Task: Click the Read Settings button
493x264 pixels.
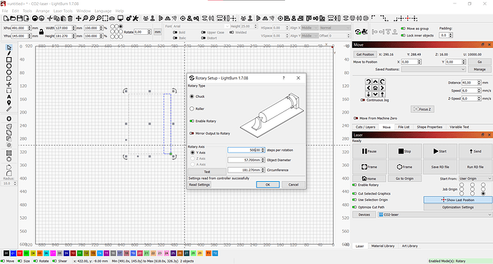Action: (x=199, y=185)
